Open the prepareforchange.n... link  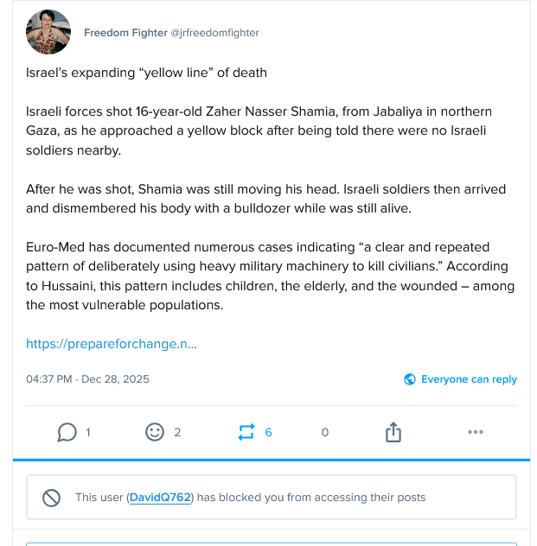click(x=112, y=344)
